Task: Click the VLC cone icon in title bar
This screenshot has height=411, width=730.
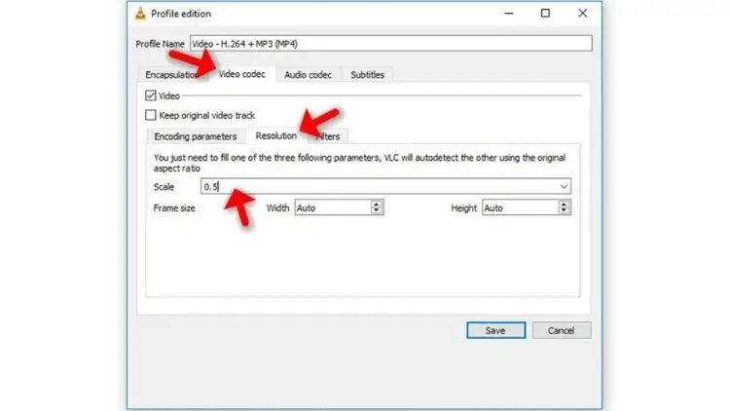Action: tap(140, 13)
